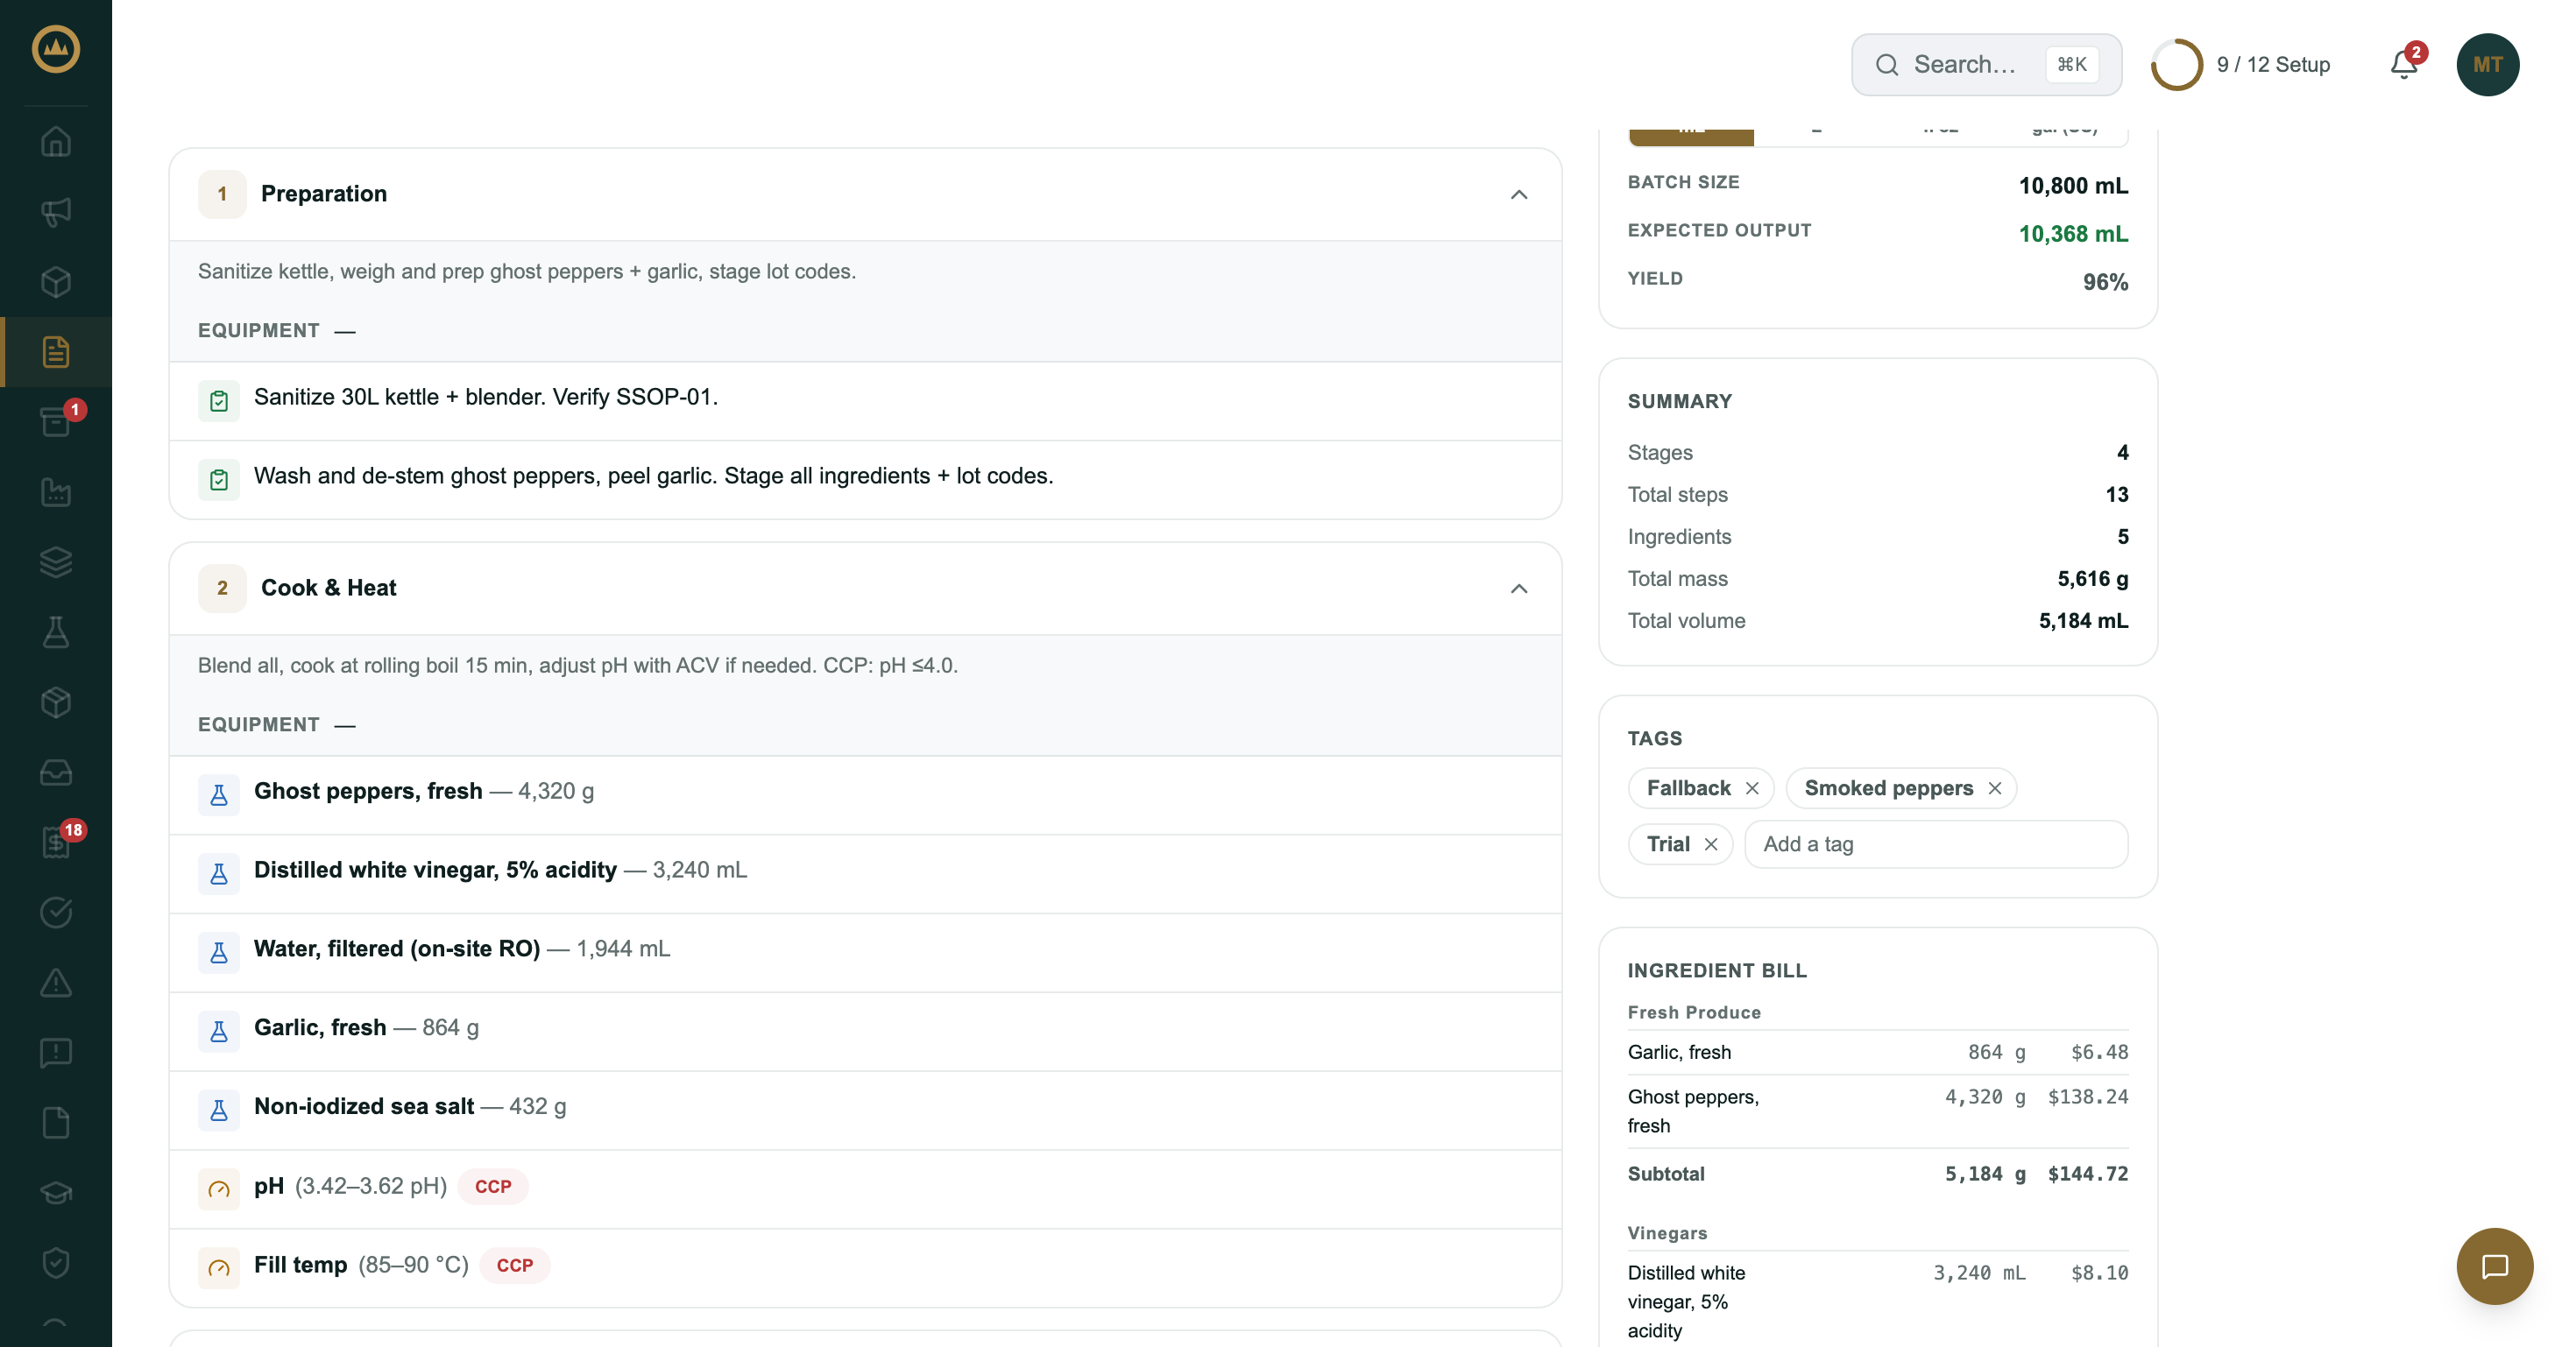Open the megaphone announcements icon in sidebar

point(56,212)
